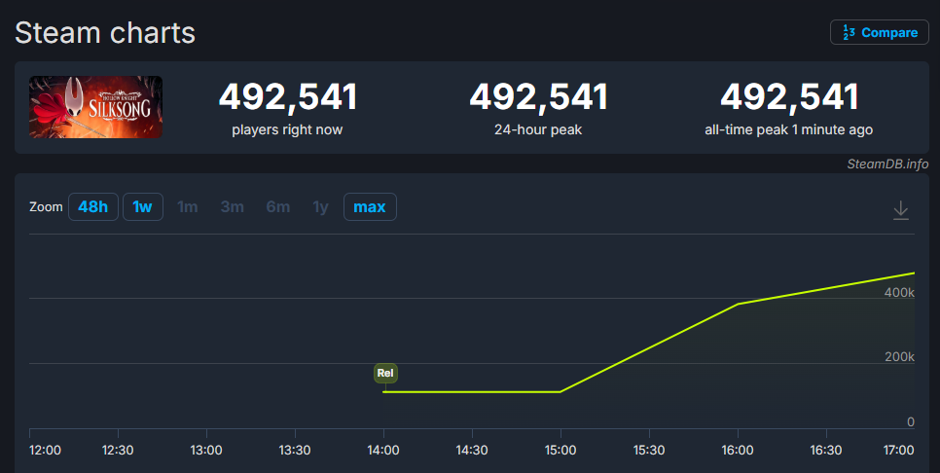The height and width of the screenshot is (473, 940).
Task: Click the 400k y-axis label
Action: 899,293
